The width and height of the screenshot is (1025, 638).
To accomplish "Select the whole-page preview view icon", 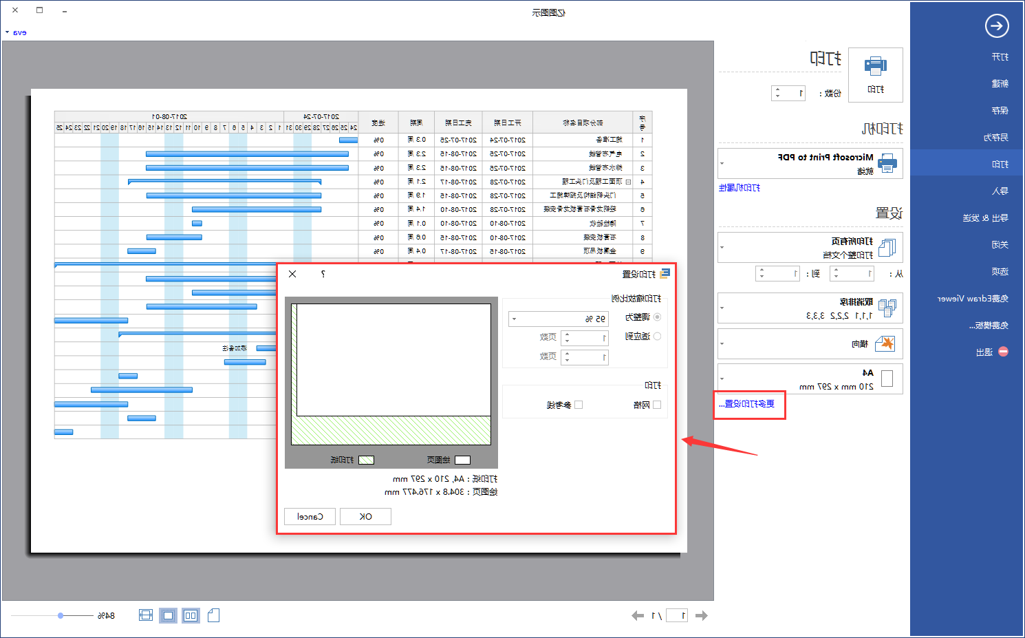I will coord(168,615).
